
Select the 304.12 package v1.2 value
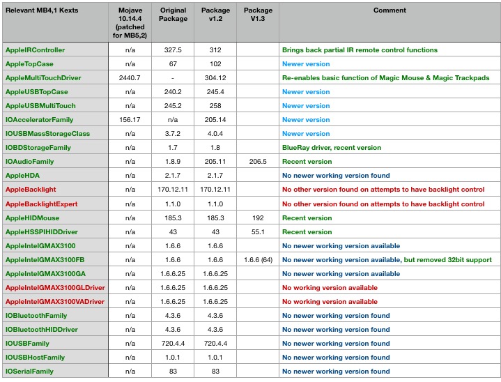[215, 78]
